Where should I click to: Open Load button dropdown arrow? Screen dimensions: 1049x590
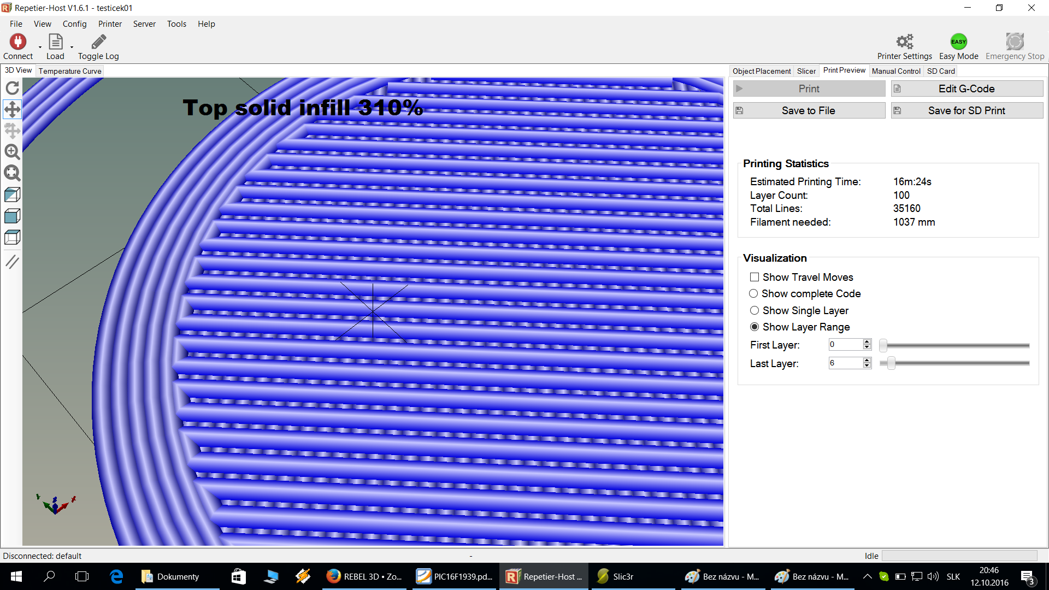point(72,47)
